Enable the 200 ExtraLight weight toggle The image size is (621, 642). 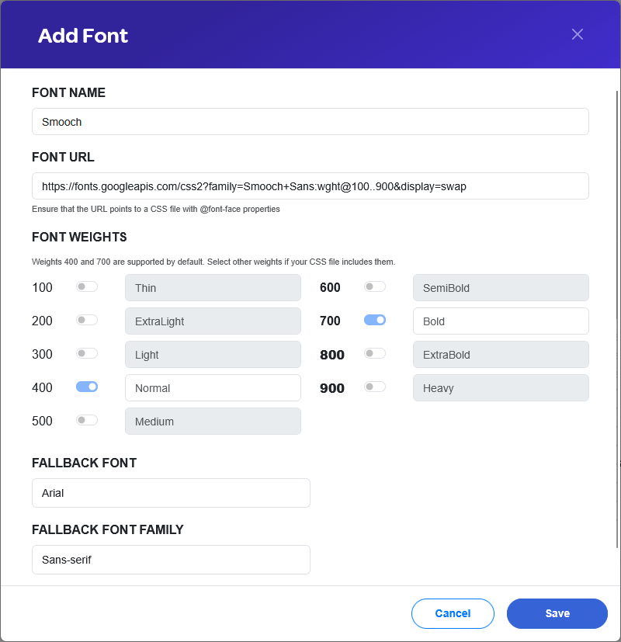click(x=87, y=320)
